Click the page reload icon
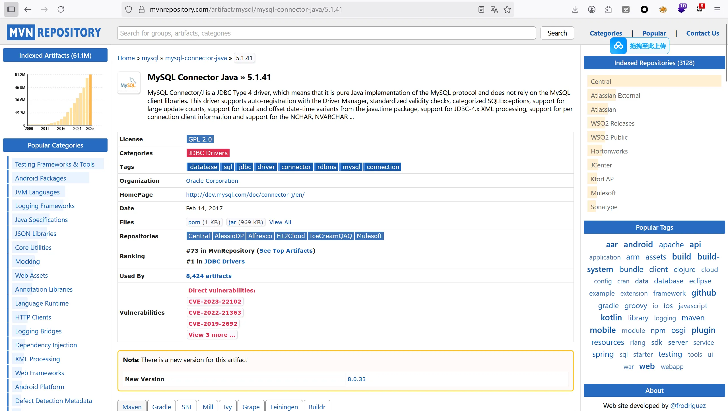The image size is (728, 411). click(61, 9)
